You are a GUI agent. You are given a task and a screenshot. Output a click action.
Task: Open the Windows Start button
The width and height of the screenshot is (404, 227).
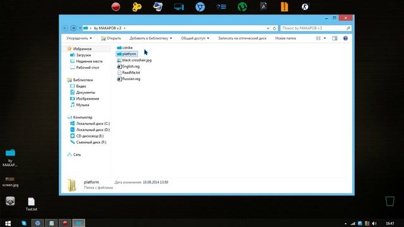(8, 223)
